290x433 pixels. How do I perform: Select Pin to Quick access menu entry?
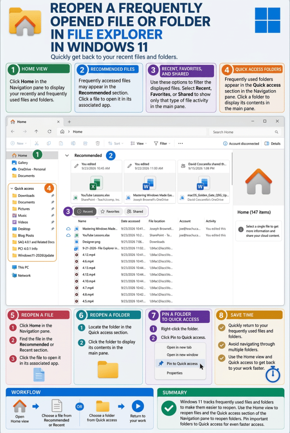coord(180,363)
